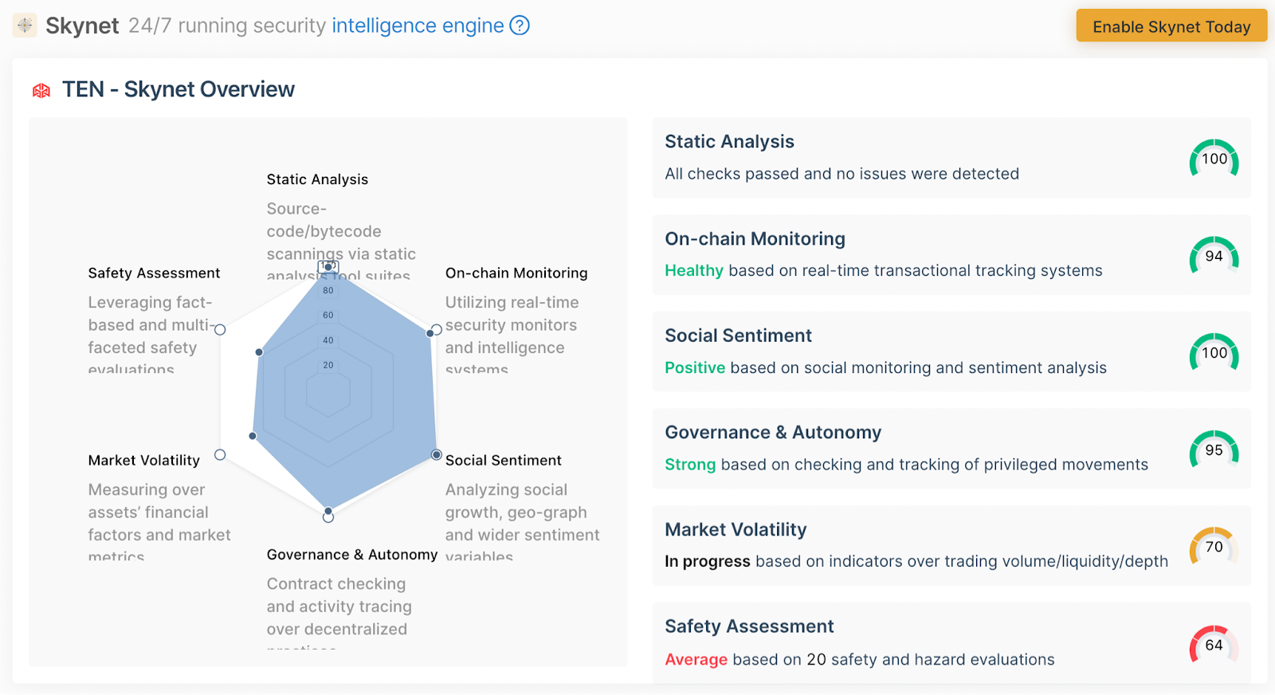The image size is (1275, 695).
Task: Click the red TEN project icon
Action: (x=41, y=90)
